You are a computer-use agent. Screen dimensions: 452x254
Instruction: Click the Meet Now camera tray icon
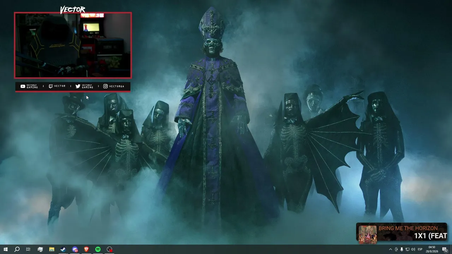coord(396,249)
